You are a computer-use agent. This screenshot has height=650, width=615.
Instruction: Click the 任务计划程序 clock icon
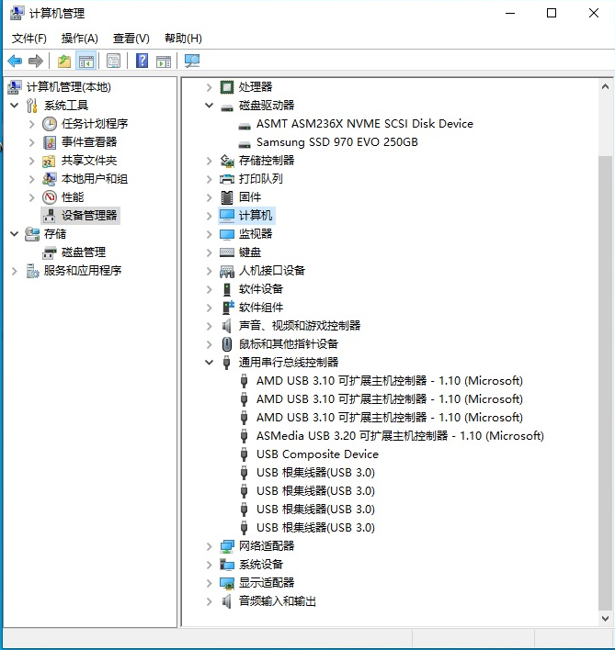pos(50,124)
